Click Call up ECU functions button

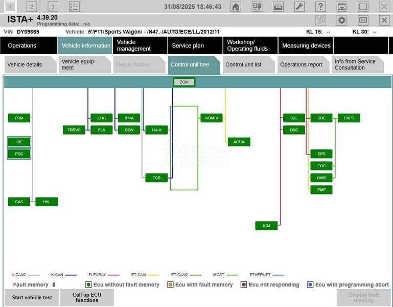point(86,297)
